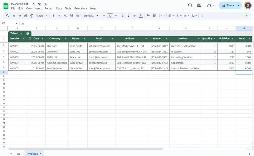Open text wrapping dropdown

(x=186, y=16)
